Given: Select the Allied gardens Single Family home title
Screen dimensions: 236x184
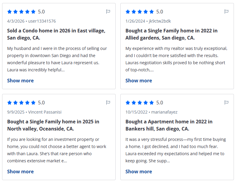Looking at the screenshot, I should (172, 34).
